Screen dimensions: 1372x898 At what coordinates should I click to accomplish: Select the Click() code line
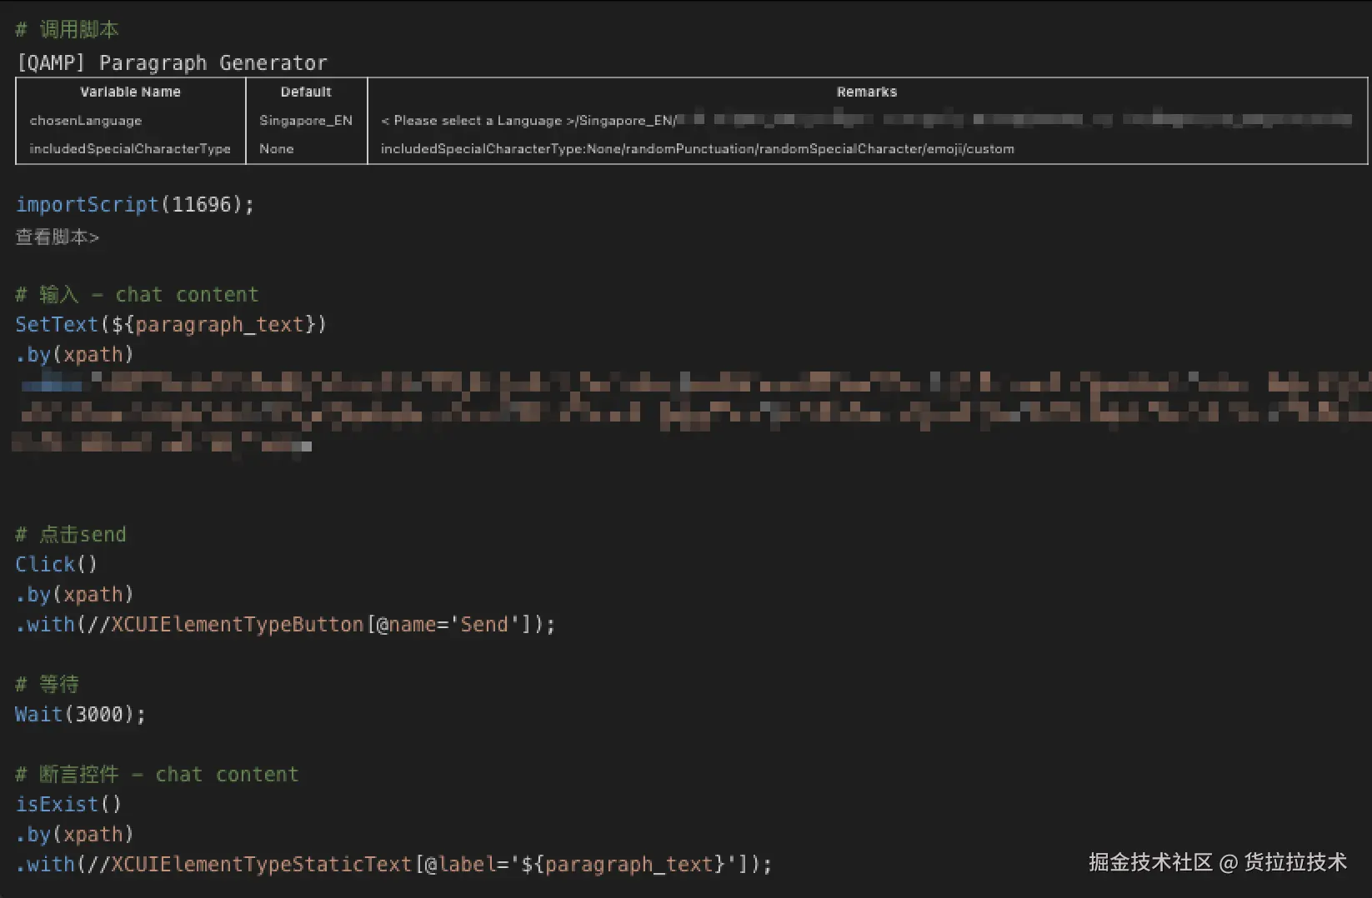[57, 565]
